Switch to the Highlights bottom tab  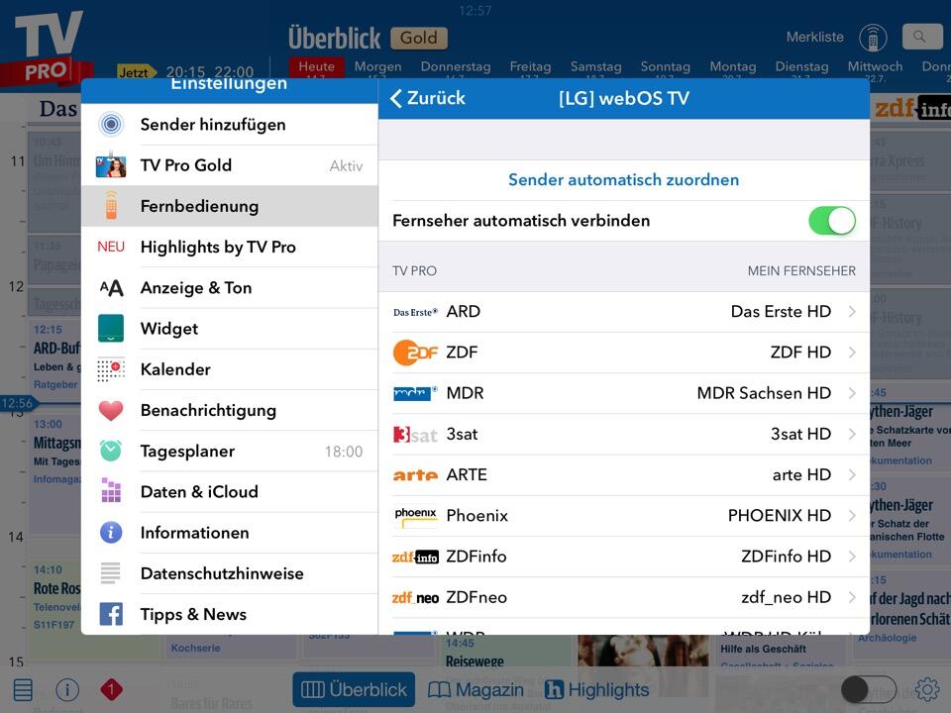click(596, 689)
